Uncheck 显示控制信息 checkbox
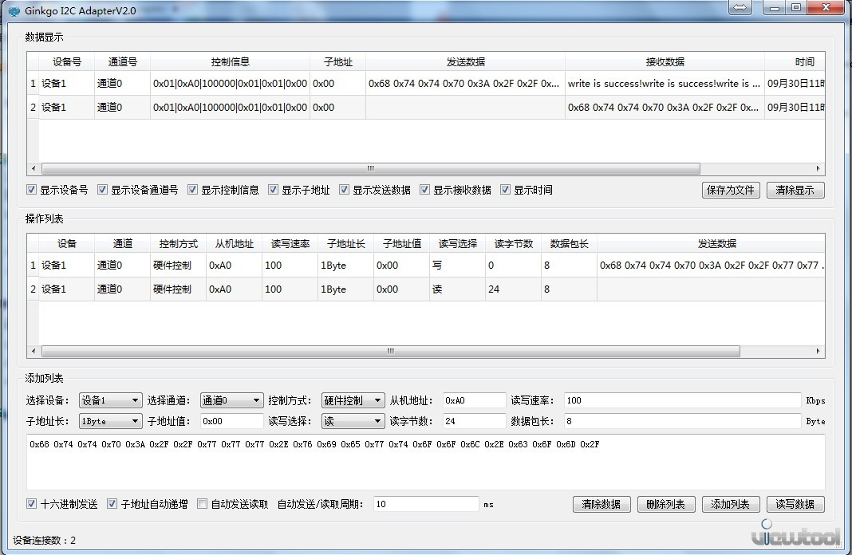The height and width of the screenshot is (555, 852). tap(192, 189)
